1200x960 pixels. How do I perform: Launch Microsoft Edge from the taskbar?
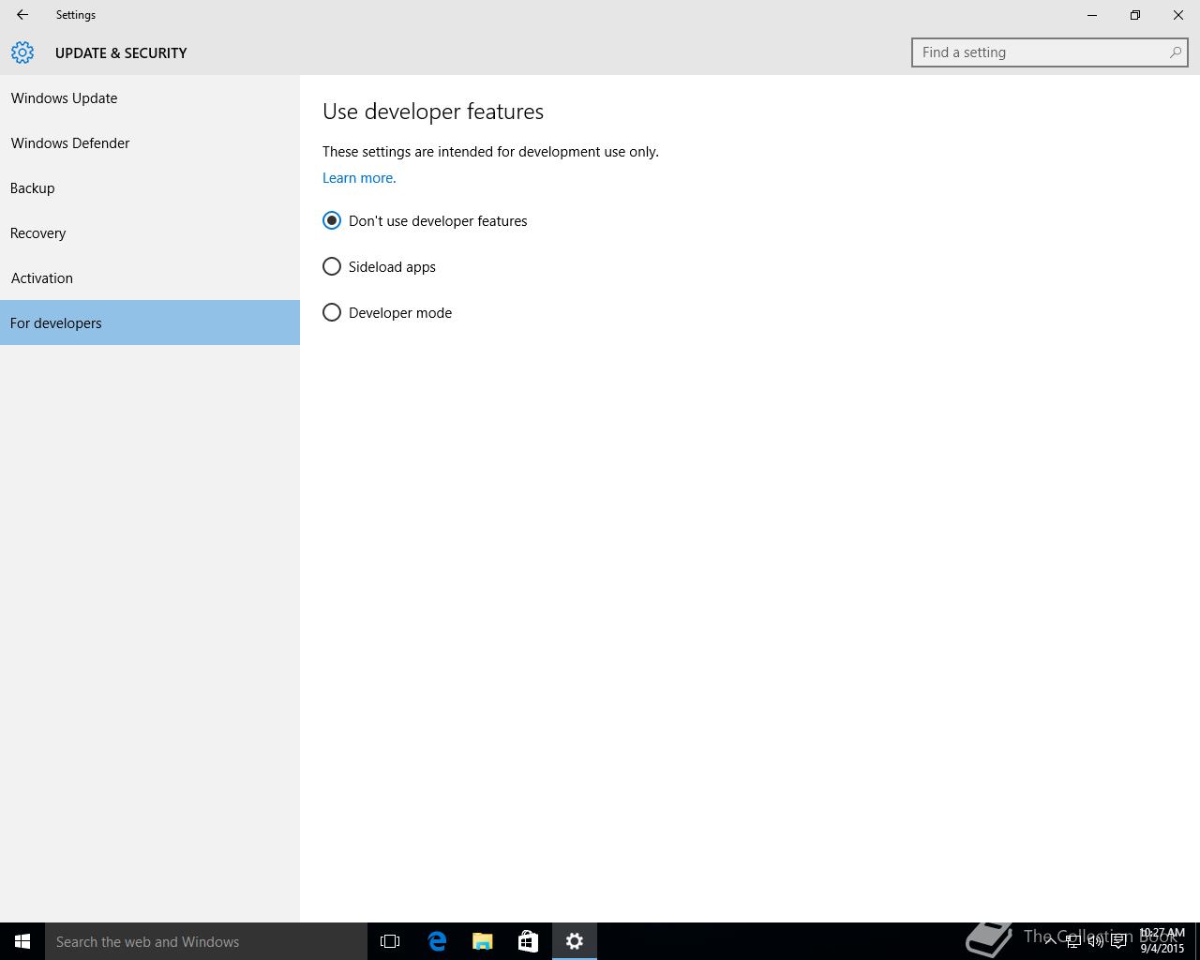click(437, 941)
